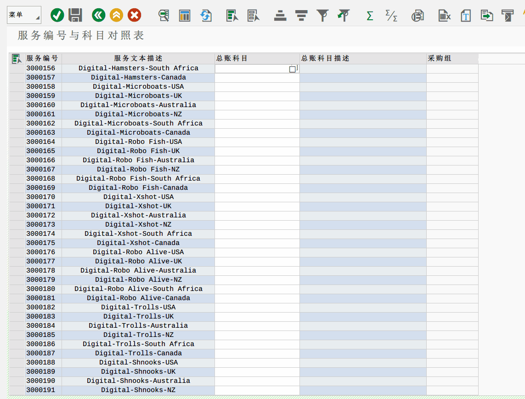Click 'Digital-Robo Alive-Australia' cell
525x399 pixels.
[x=138, y=270]
